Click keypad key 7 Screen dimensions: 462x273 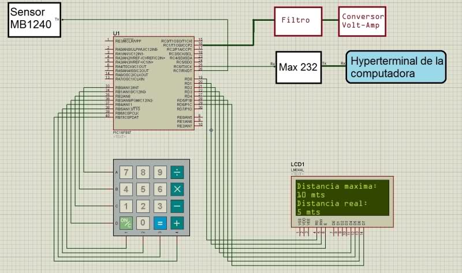126,172
